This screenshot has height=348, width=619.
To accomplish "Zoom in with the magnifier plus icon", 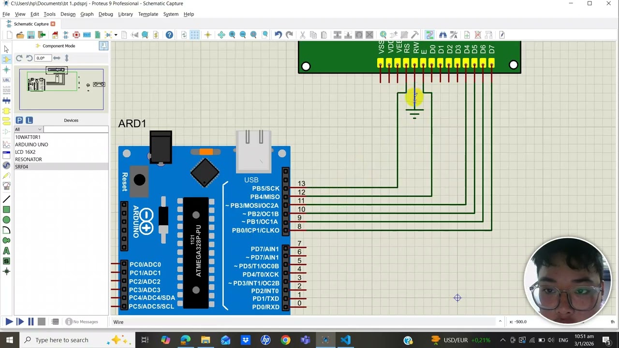I will click(232, 35).
